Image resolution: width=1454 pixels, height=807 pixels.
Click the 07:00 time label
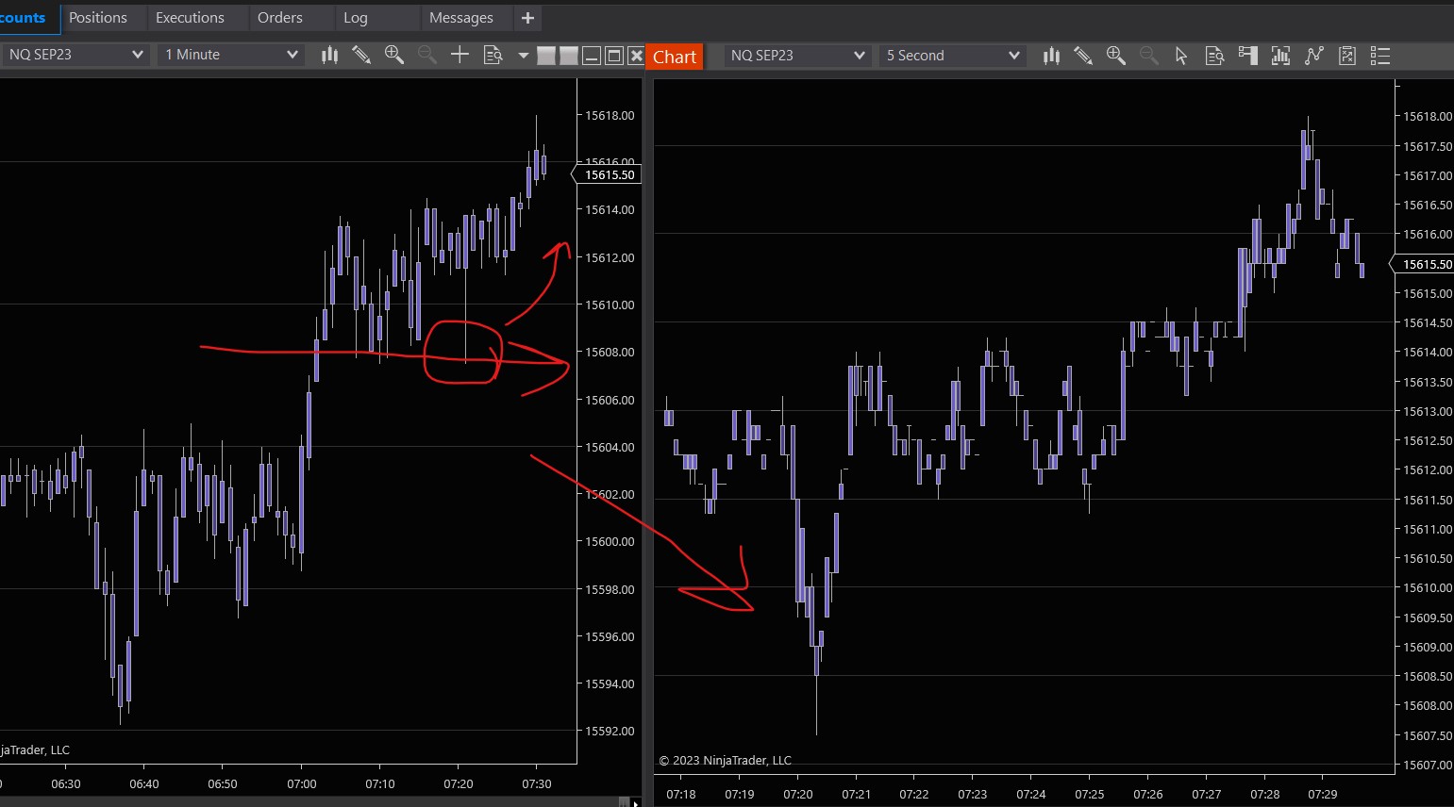tap(302, 783)
